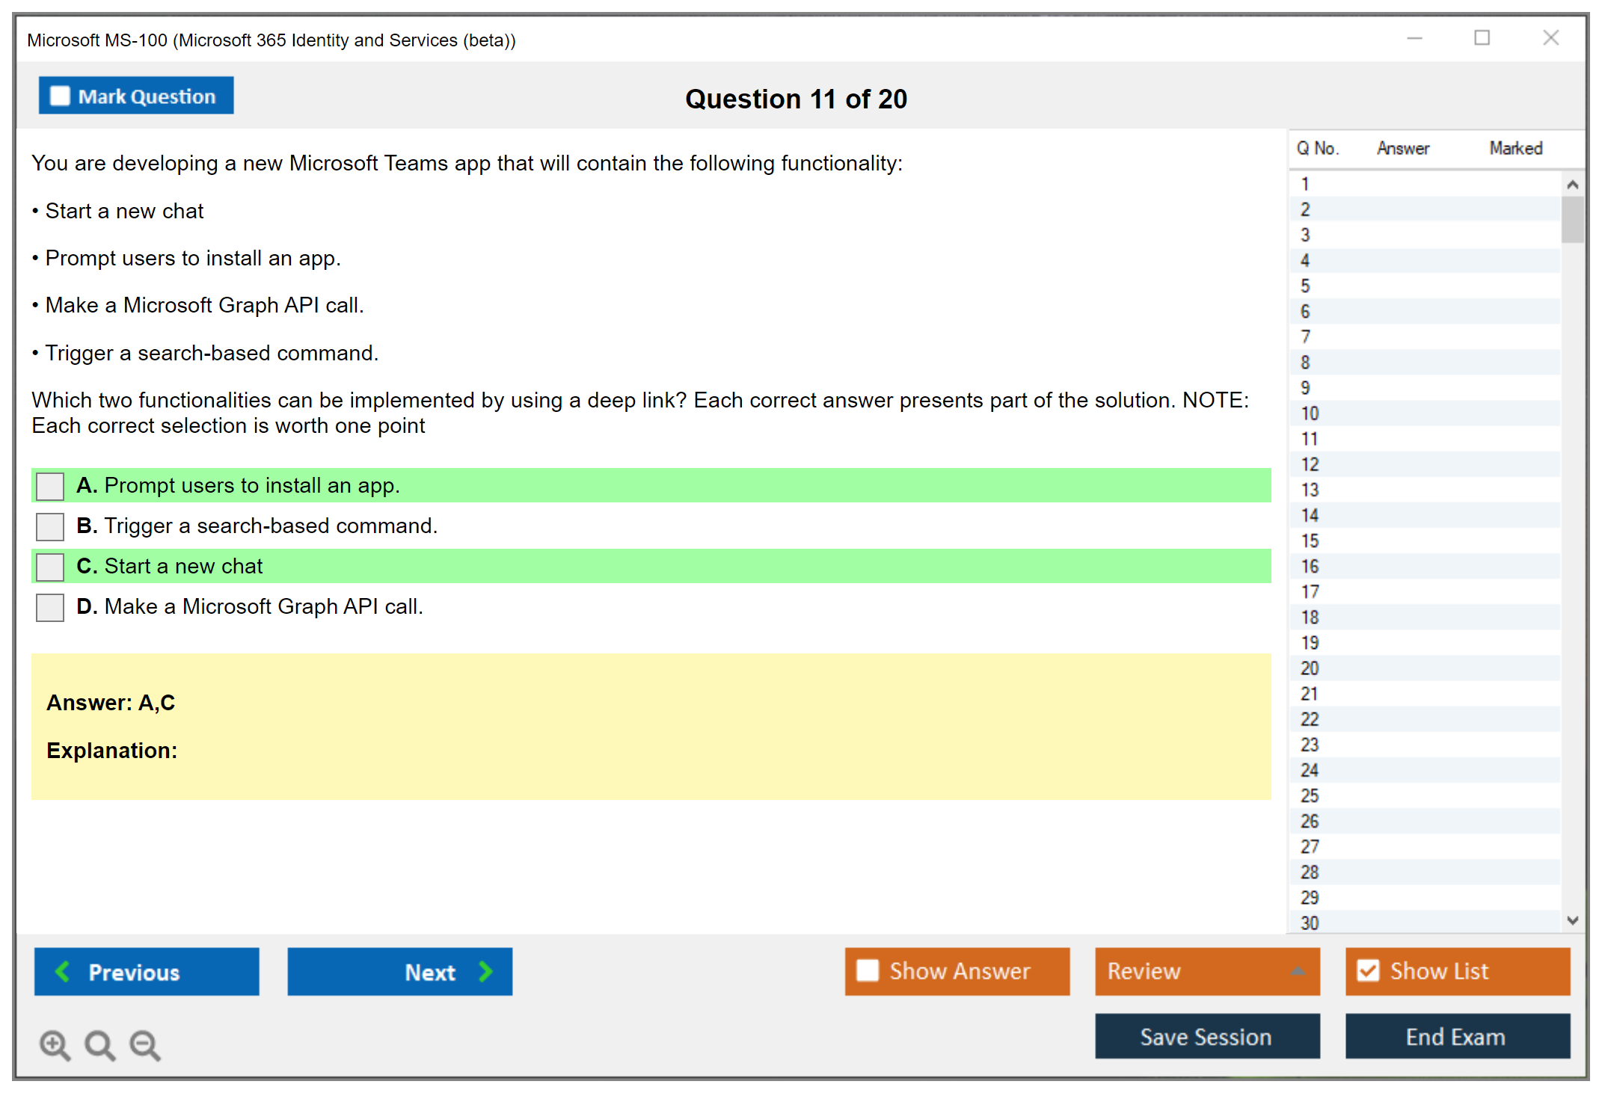Click the reset zoom magnifier icon

coord(99,1044)
